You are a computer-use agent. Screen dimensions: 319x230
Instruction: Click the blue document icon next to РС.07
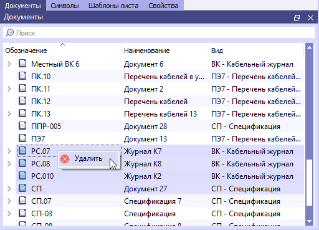point(22,151)
